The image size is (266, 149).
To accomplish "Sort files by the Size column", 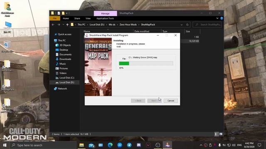I will click(x=188, y=31).
